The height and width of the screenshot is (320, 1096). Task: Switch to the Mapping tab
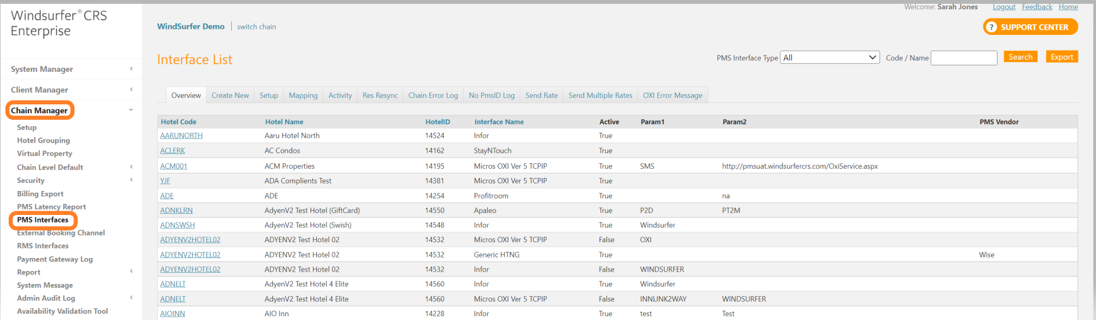coord(303,95)
